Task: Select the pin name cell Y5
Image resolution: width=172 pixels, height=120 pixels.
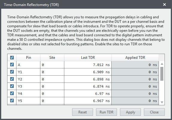Action: (x=28, y=101)
